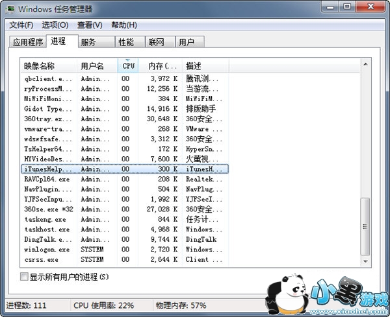Select the winlogon.exe process row
Image resolution: width=390 pixels, height=317 pixels.
pyautogui.click(x=124, y=250)
